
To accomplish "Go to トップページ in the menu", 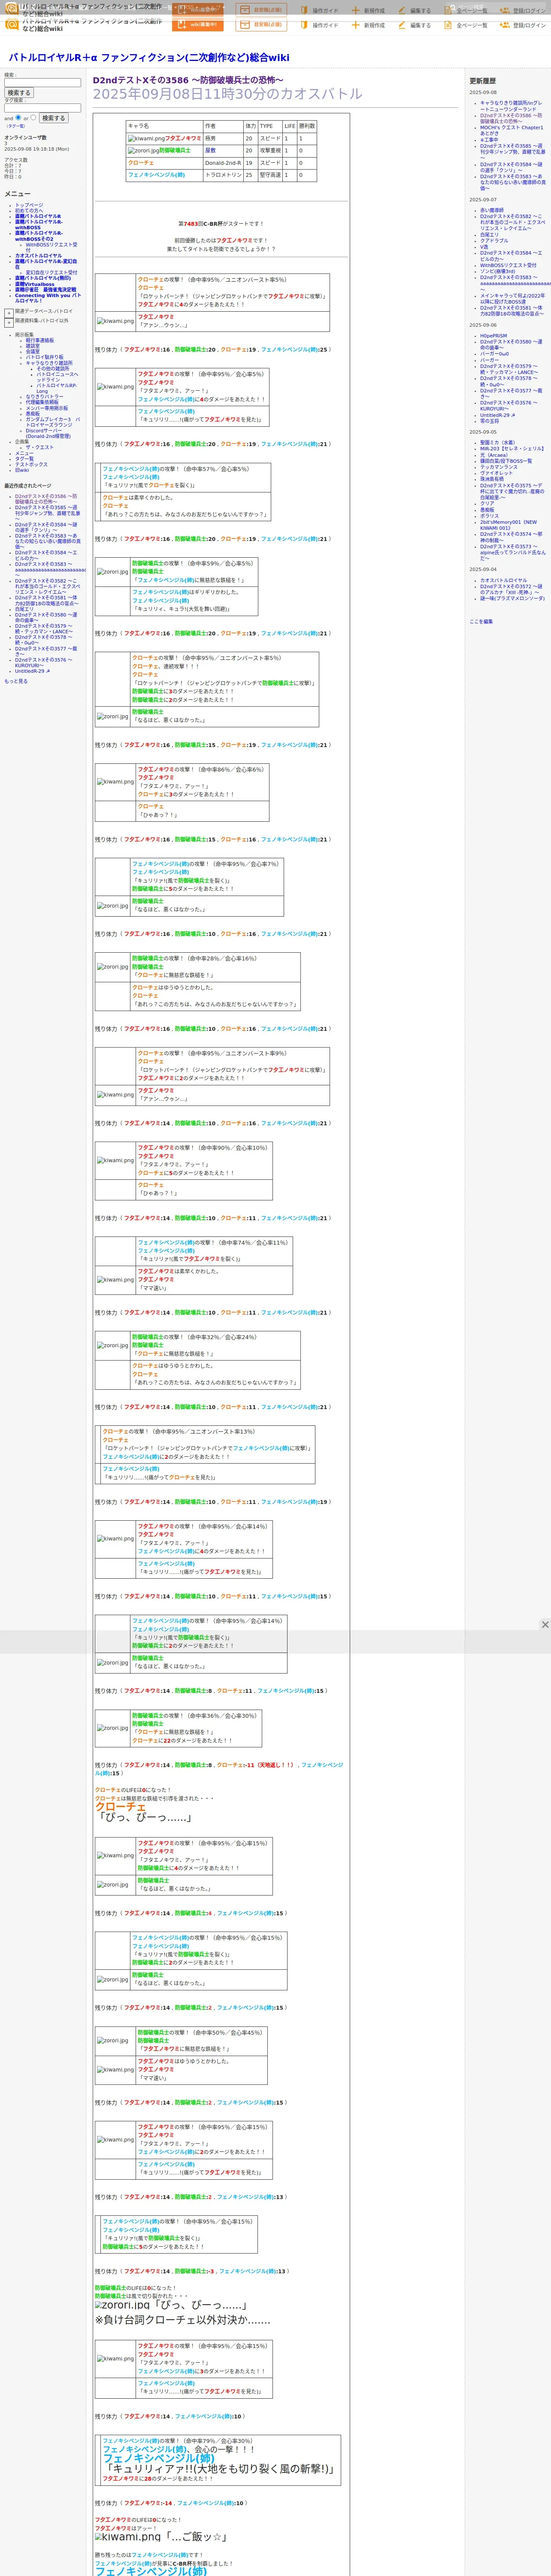I will tap(29, 205).
